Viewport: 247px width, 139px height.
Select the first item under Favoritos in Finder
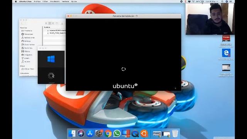click(x=27, y=31)
